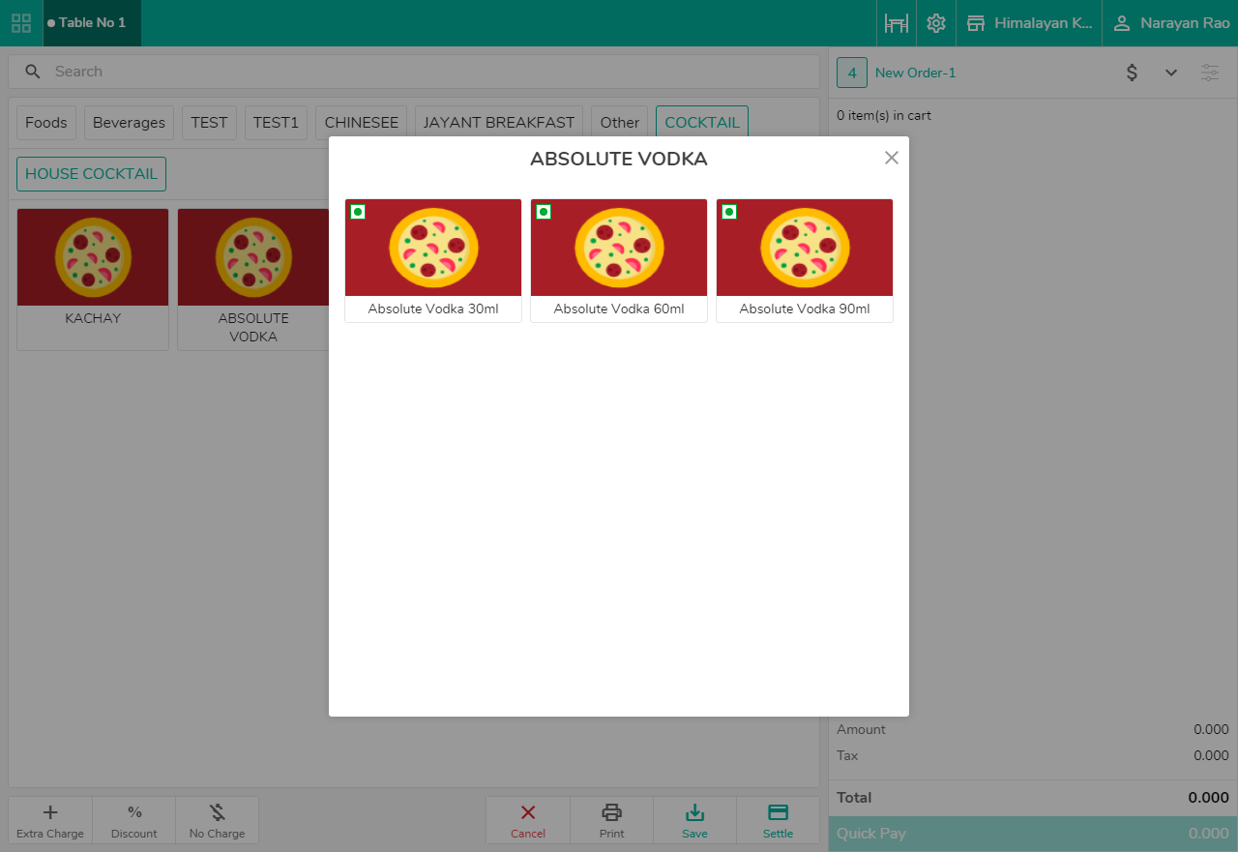Add Absolute Vodka 90ml to order

coord(805,260)
